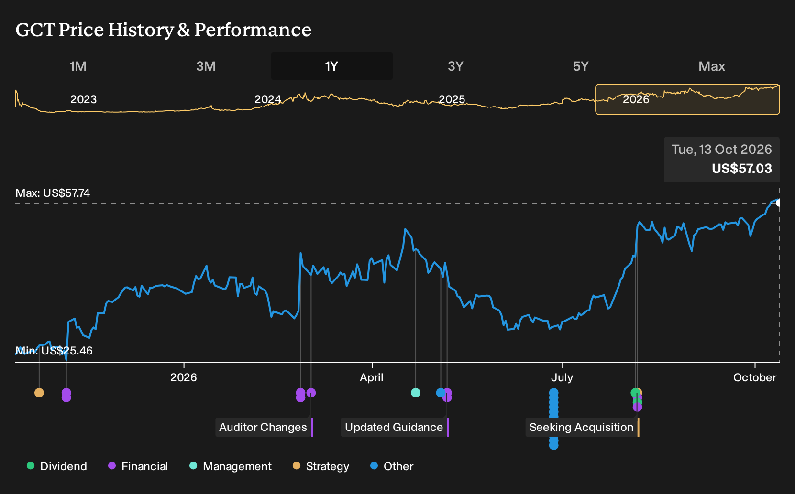Click the Min: US$25.46 label
The height and width of the screenshot is (494, 795).
[54, 351]
